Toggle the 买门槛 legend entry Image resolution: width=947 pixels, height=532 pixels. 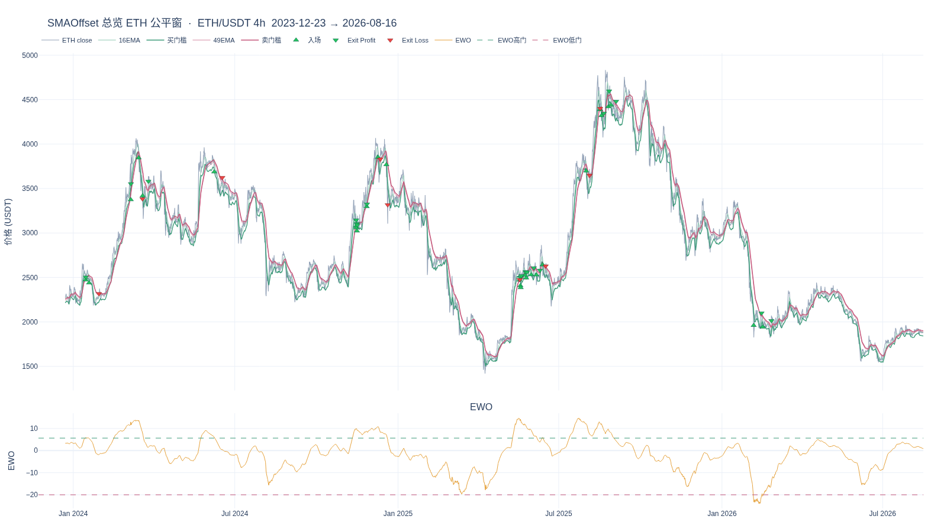166,40
